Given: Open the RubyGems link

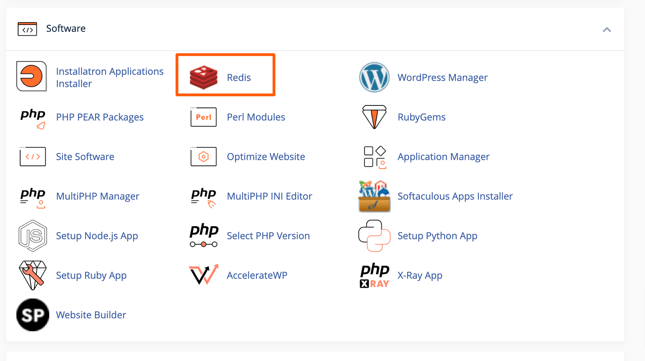Looking at the screenshot, I should click(421, 117).
